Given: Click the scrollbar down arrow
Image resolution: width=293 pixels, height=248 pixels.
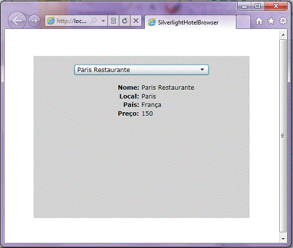Looking at the screenshot, I should [x=283, y=239].
